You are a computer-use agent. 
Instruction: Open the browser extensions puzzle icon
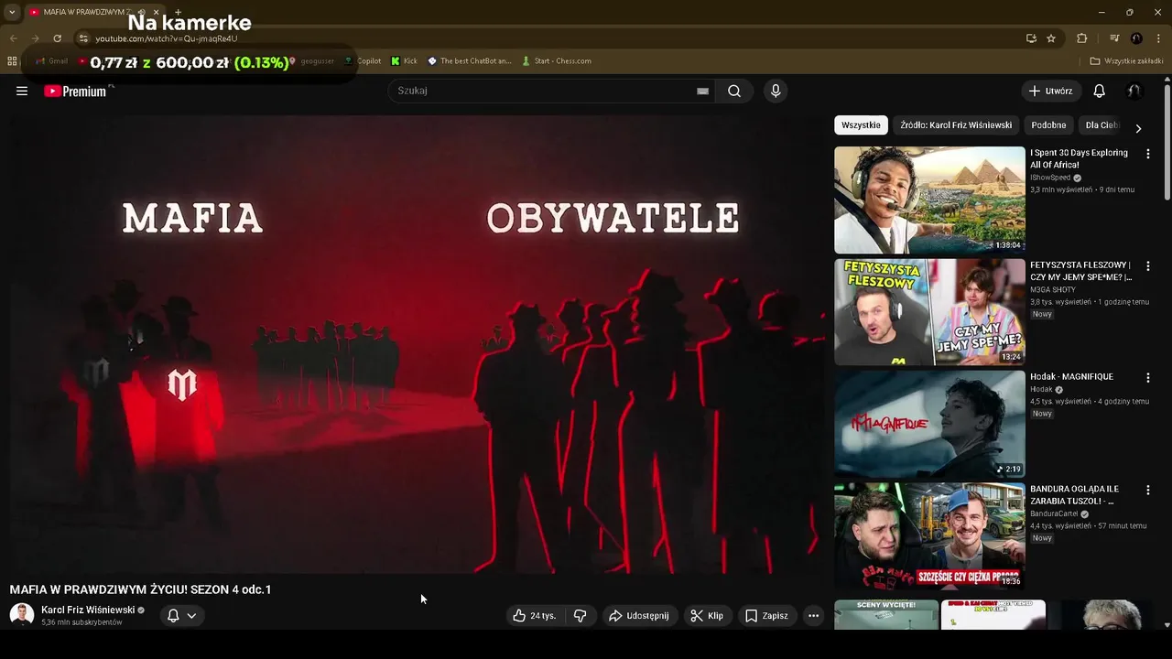coord(1081,38)
